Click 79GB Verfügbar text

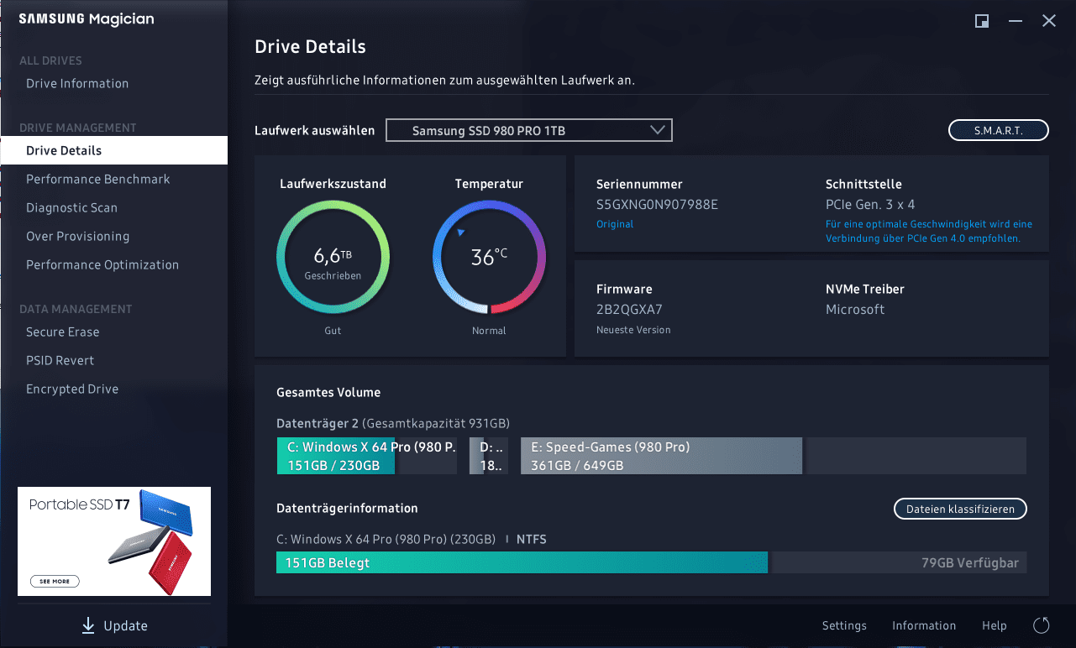970,562
